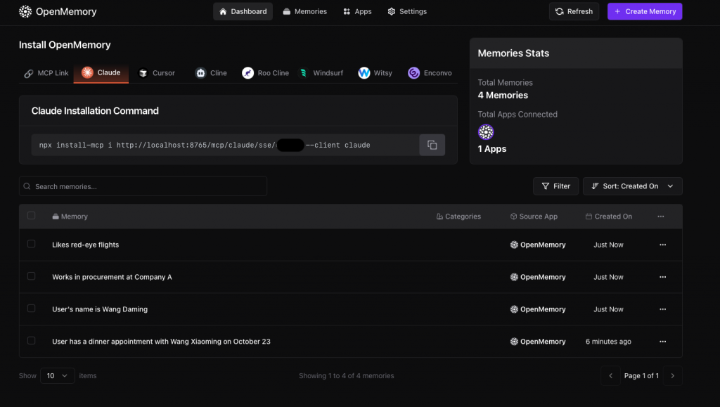
Task: Open the Dashboard tab
Action: pyautogui.click(x=243, y=11)
